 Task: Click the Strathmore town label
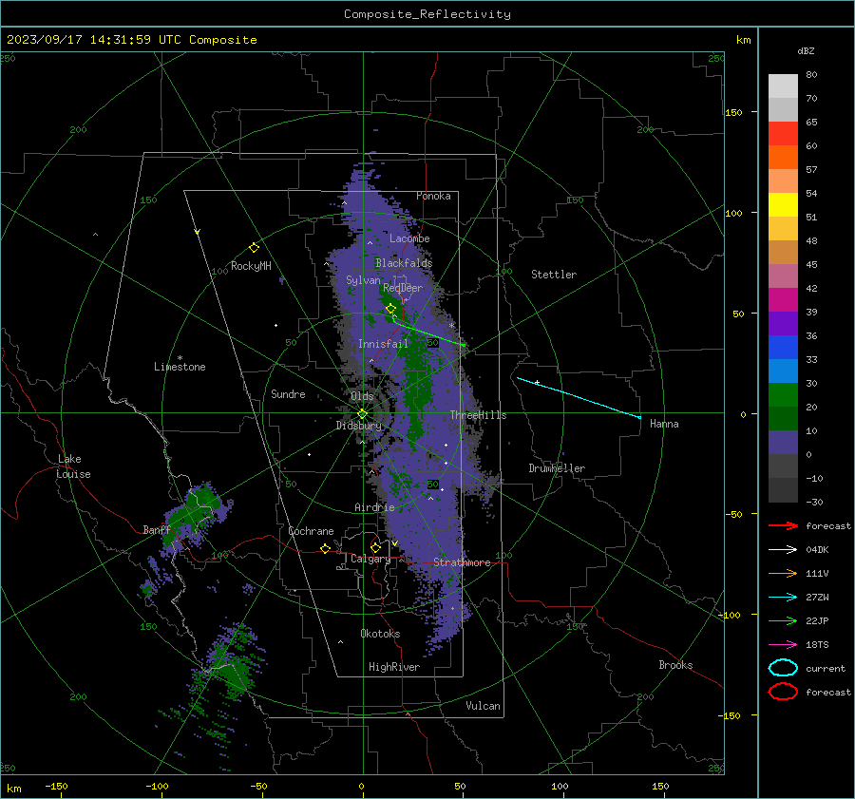pos(462,562)
